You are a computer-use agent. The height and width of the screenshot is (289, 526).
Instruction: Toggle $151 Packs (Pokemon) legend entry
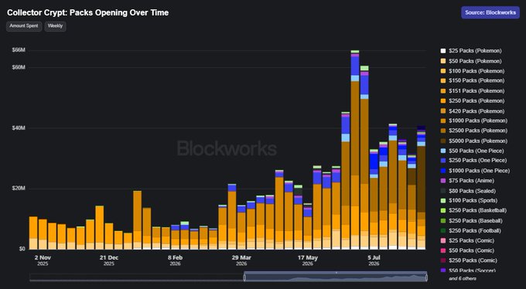click(473, 91)
